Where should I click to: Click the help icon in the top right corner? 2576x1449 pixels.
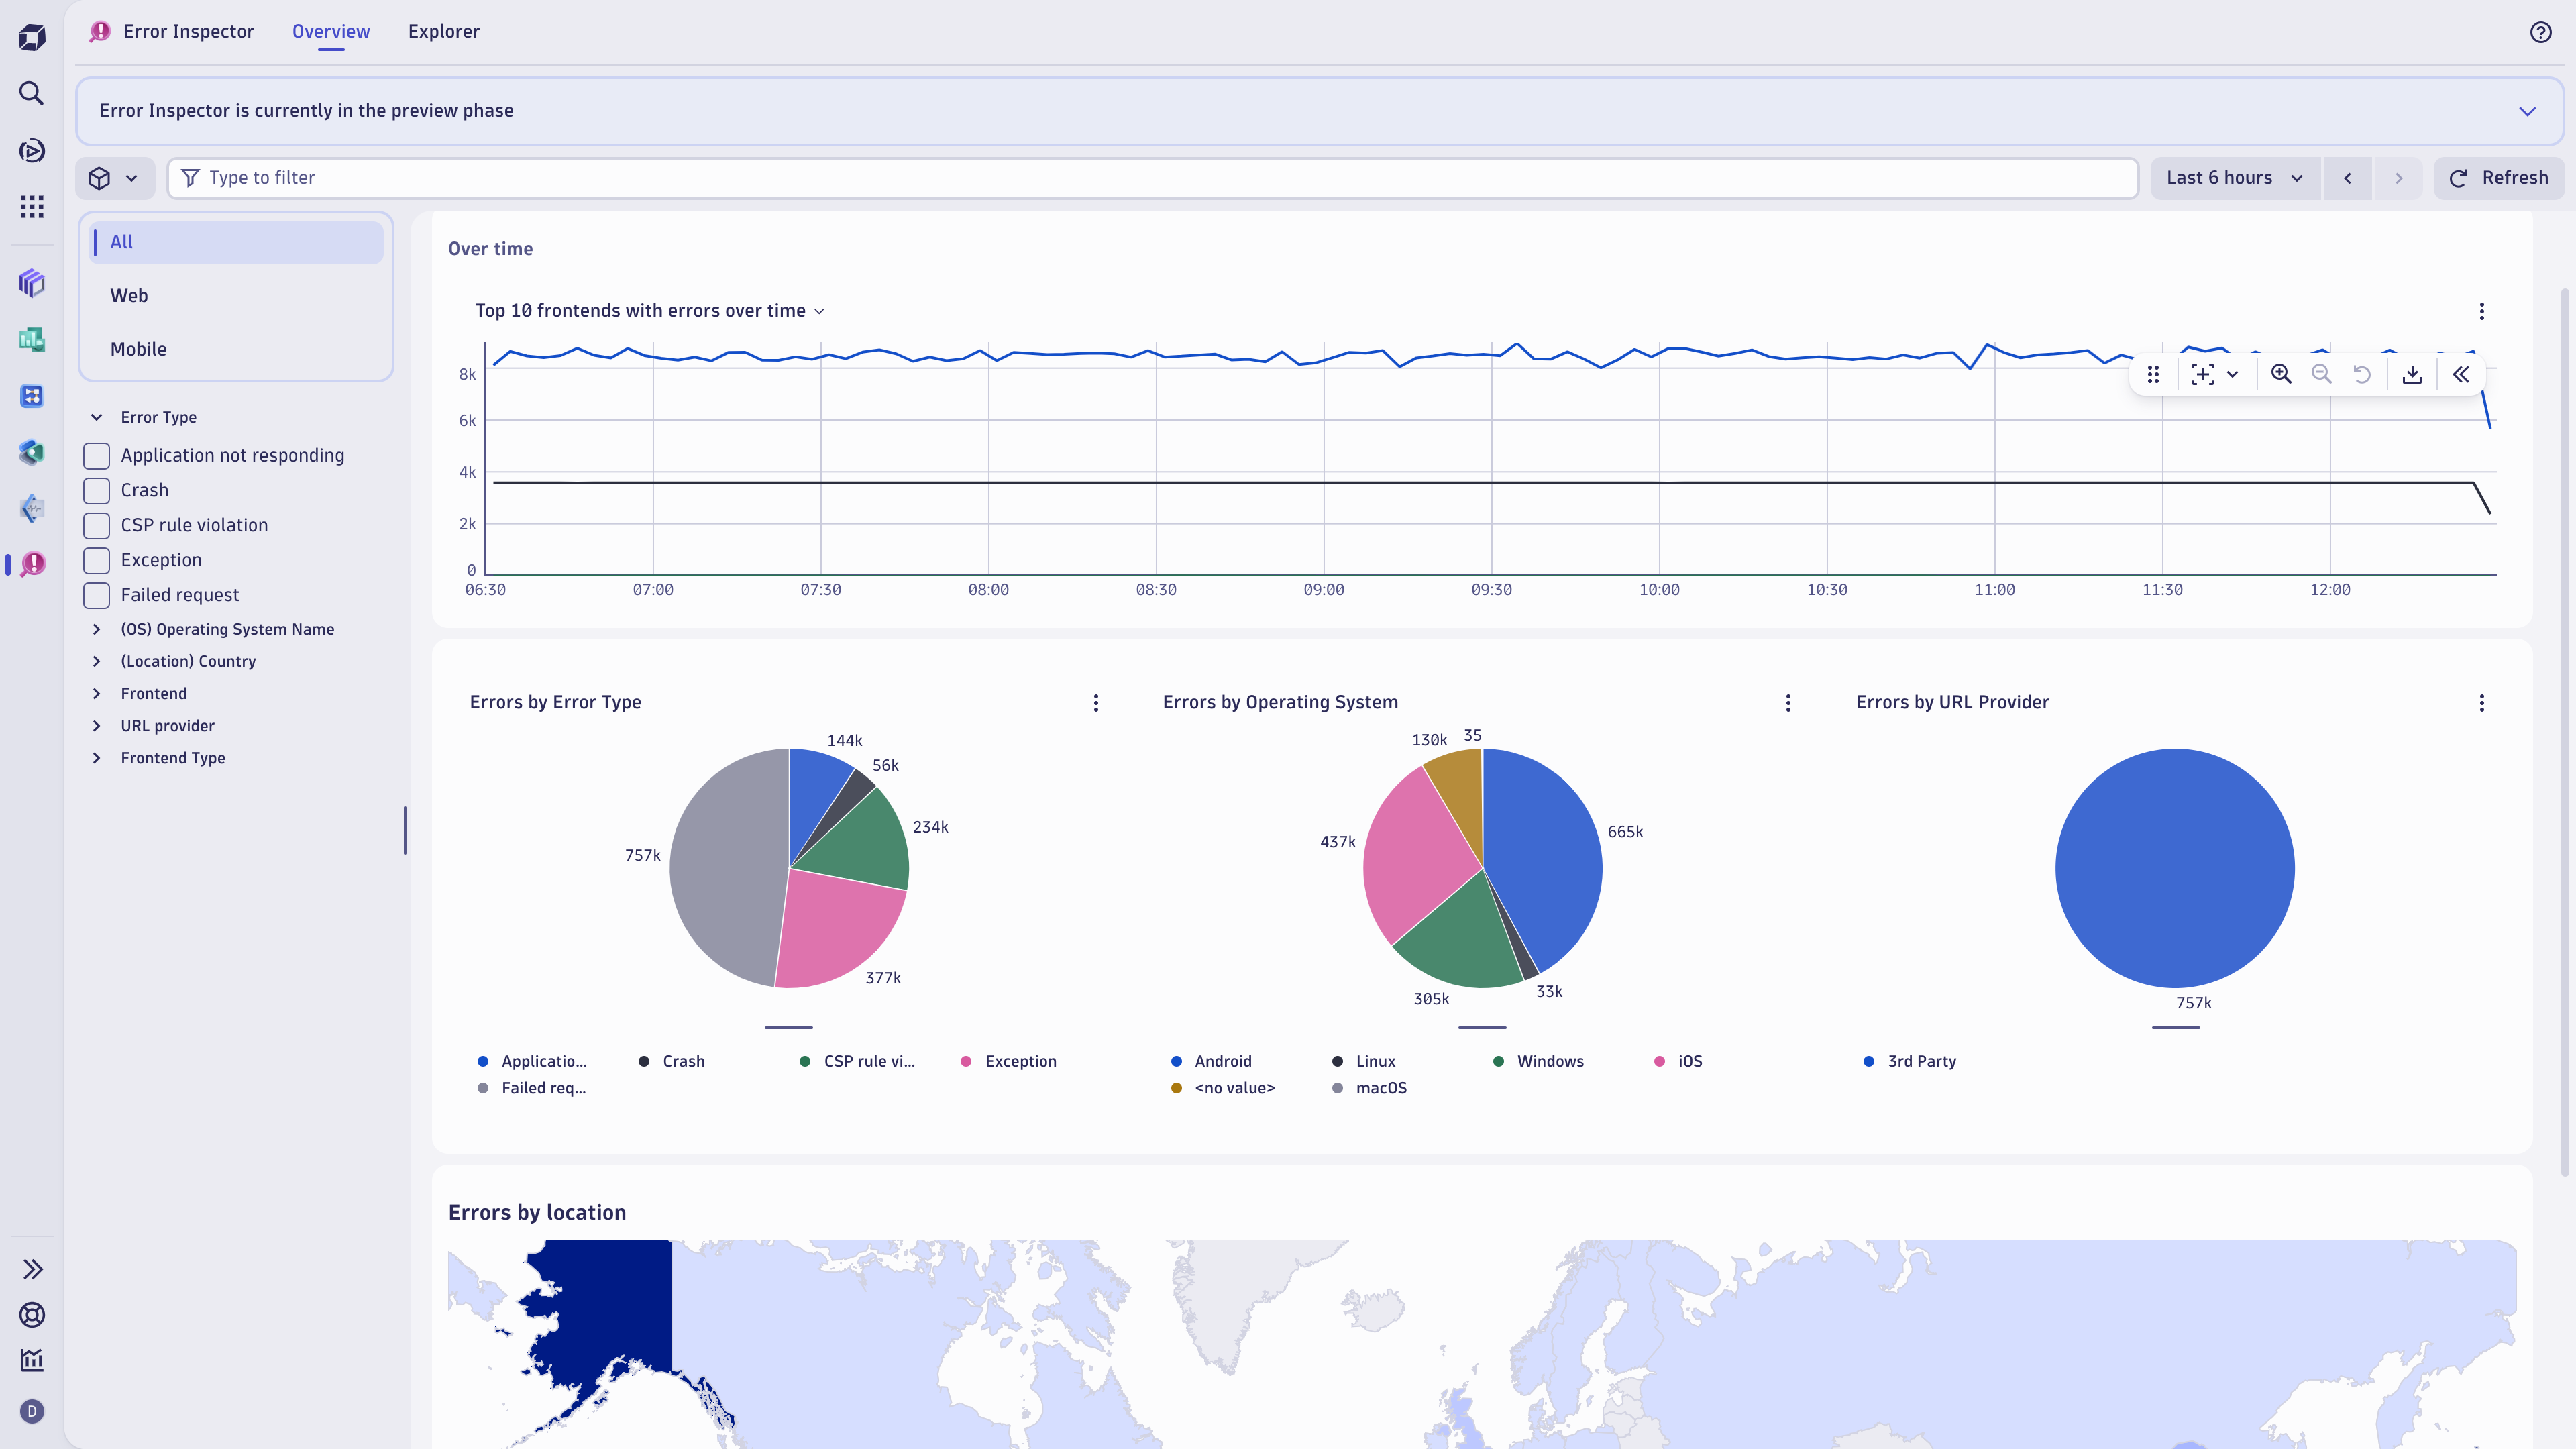coord(2541,31)
